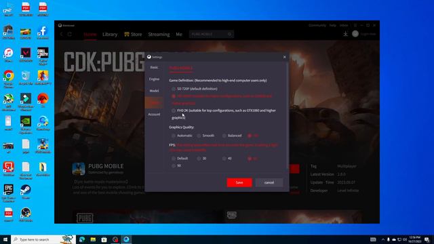Open the Basic settings tab

click(154, 68)
